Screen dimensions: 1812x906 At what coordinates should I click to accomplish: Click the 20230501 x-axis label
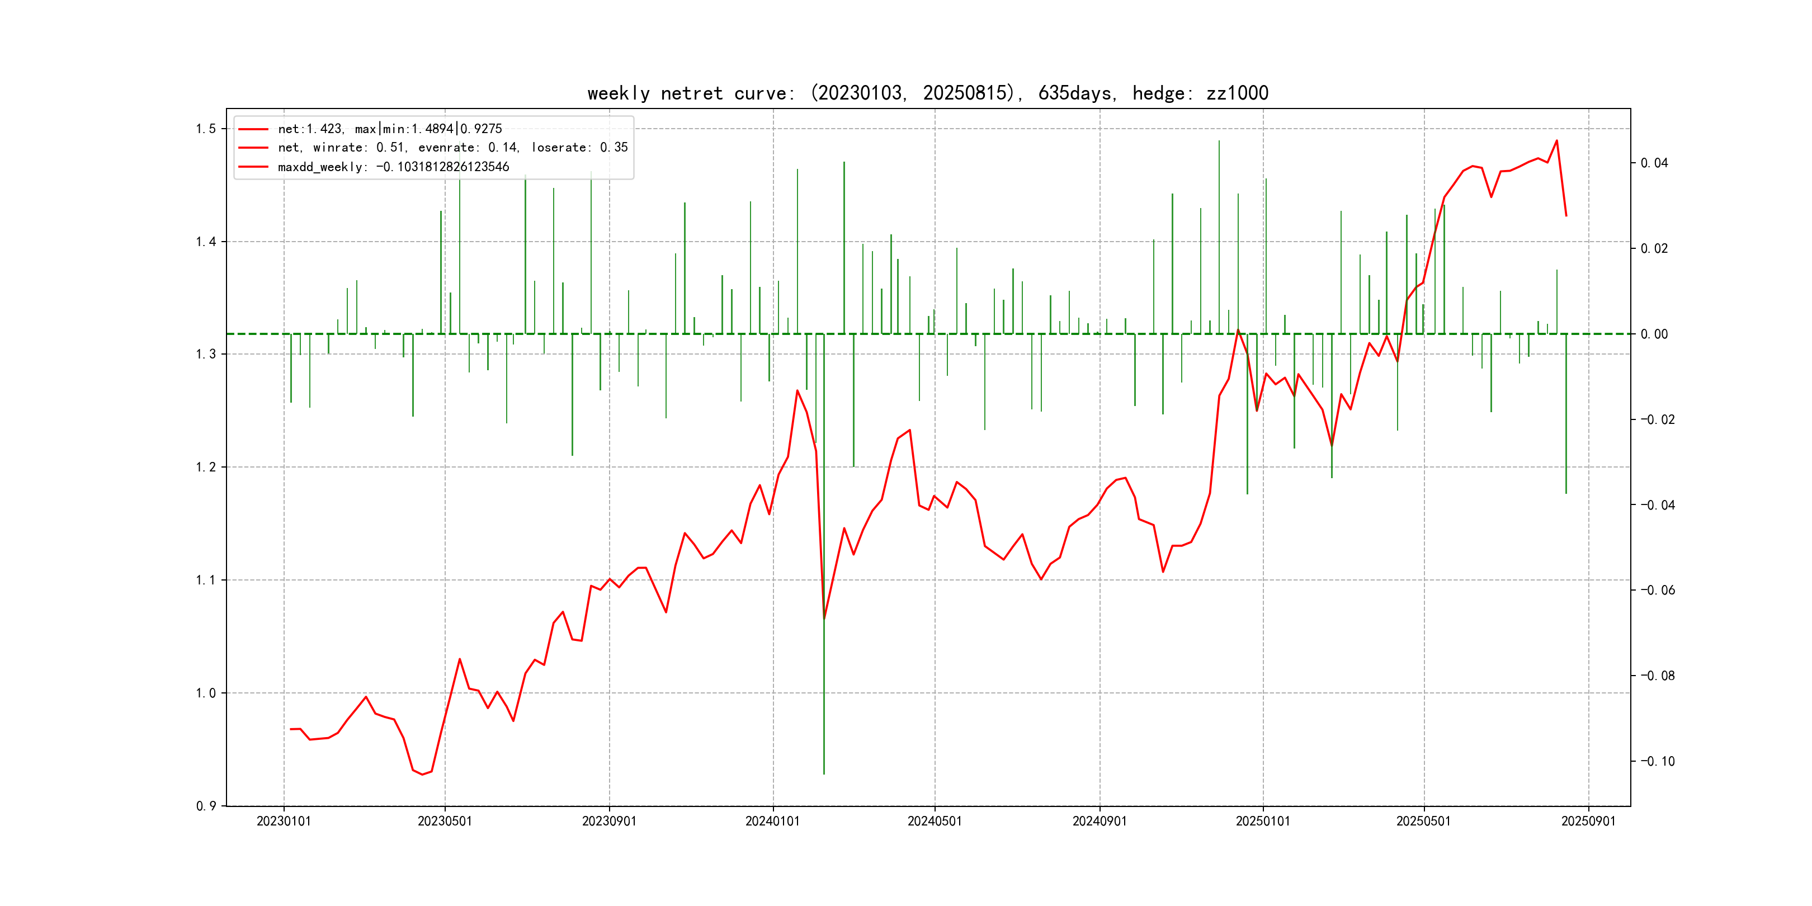click(445, 821)
